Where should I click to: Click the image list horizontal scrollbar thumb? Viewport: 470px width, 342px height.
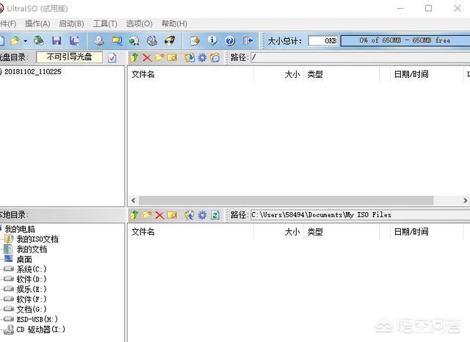pos(286,200)
